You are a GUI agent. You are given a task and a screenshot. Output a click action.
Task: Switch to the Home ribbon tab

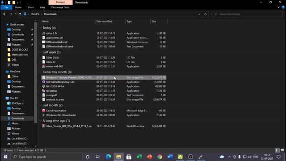tap(18, 7)
